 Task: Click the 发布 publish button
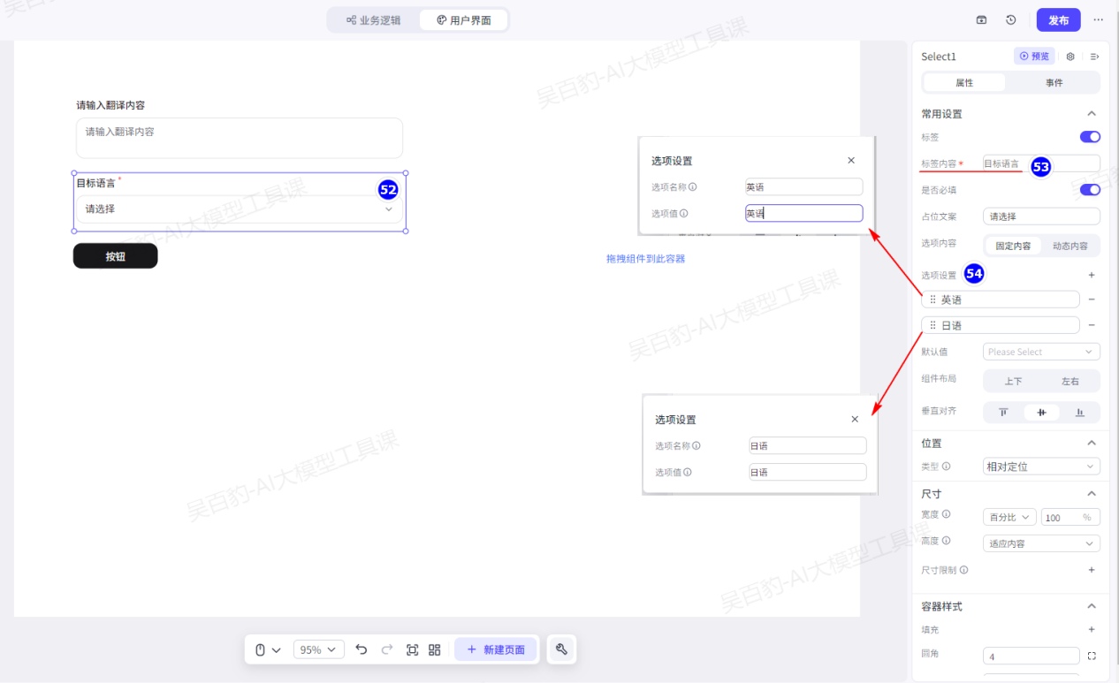(x=1058, y=20)
